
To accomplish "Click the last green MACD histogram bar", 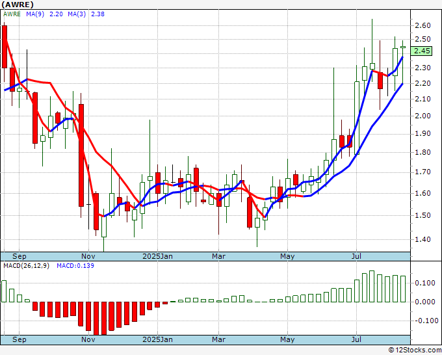I will point(403,289).
